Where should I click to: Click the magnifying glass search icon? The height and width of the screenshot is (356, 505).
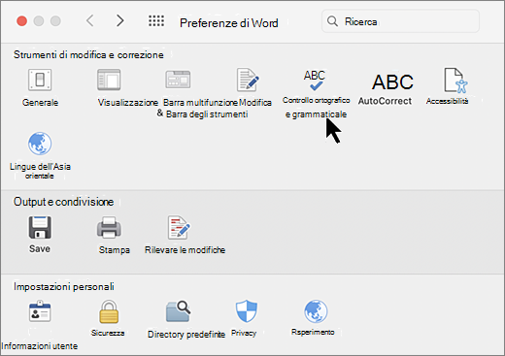point(332,21)
